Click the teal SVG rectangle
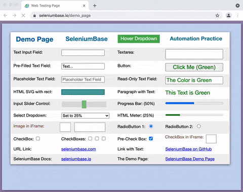Image resolution: width=243 pixels, height=192 pixels. click(83, 92)
